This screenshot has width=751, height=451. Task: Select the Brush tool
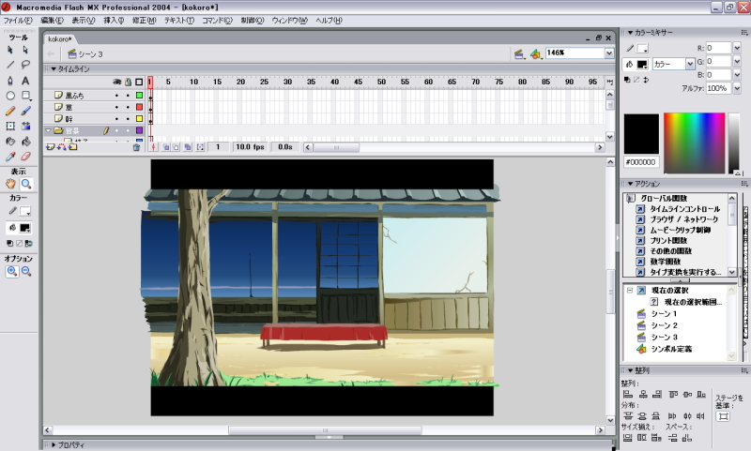(x=25, y=111)
